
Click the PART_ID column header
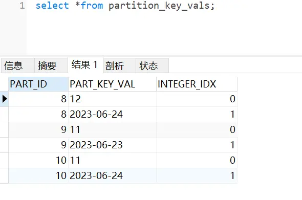click(38, 84)
